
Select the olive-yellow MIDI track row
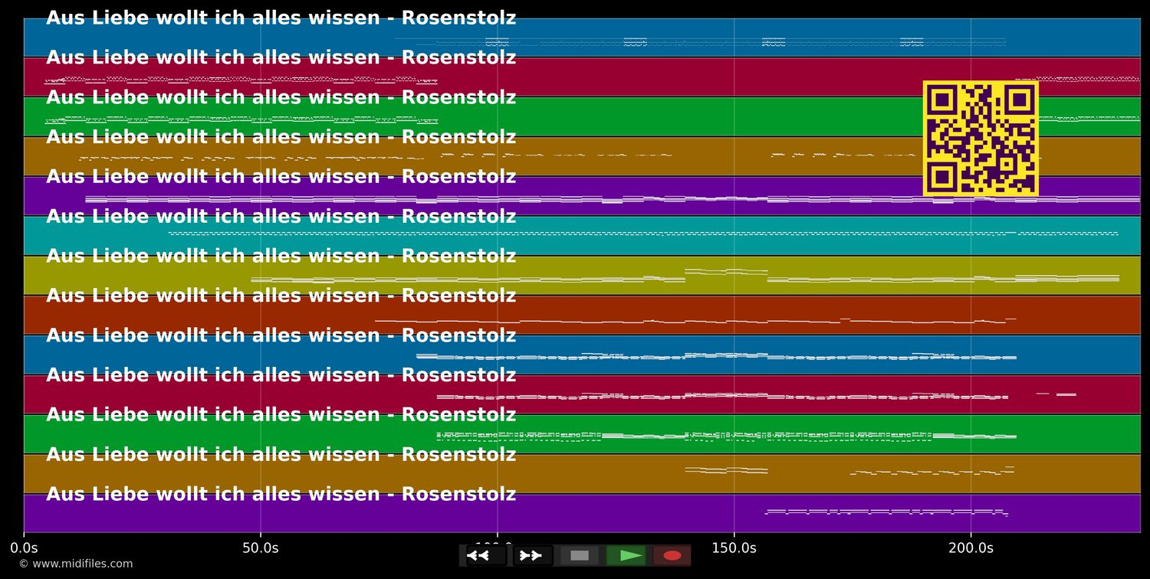click(582, 276)
